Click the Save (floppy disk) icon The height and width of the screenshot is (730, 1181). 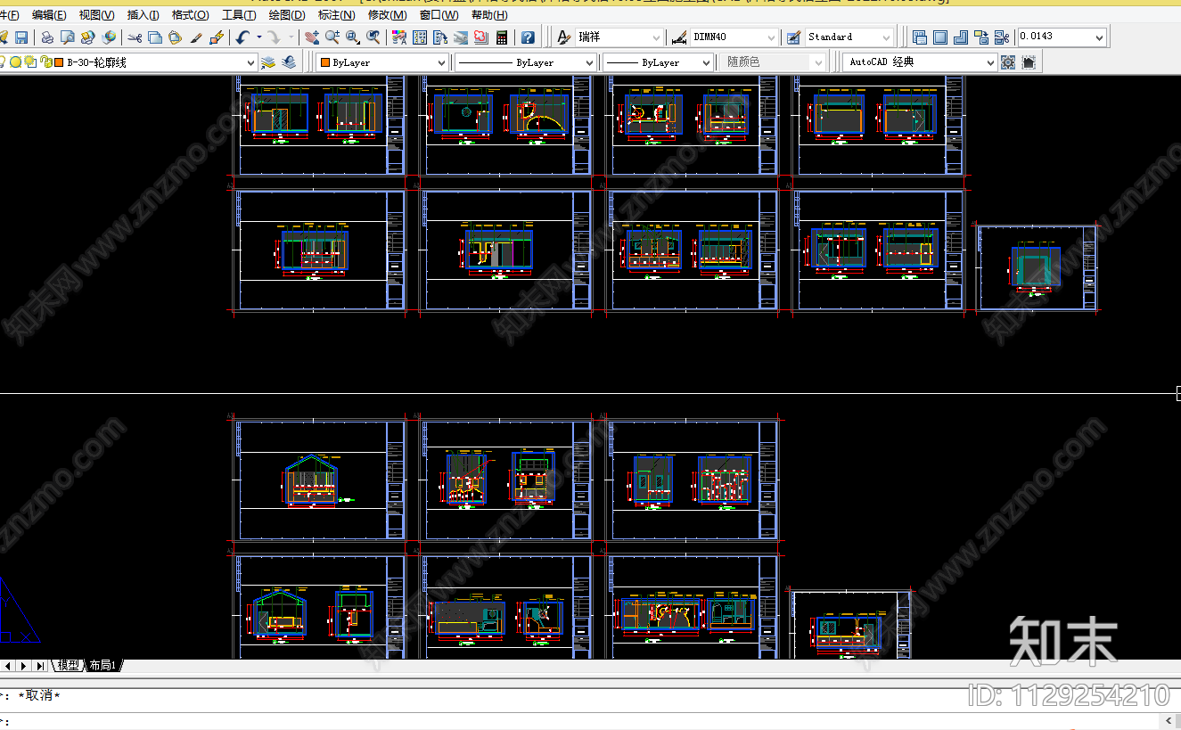21,37
